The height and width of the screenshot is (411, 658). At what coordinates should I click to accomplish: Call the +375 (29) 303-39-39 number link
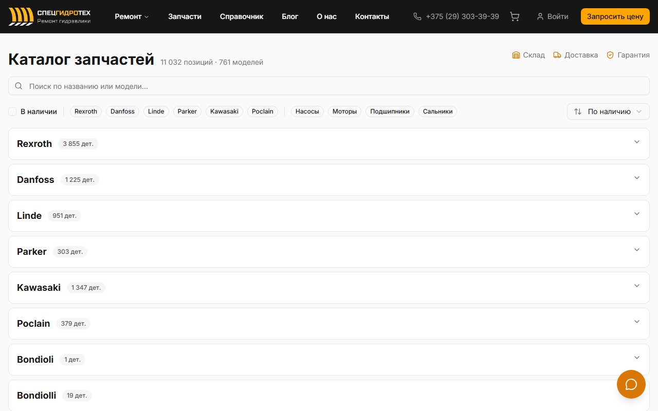(x=462, y=16)
